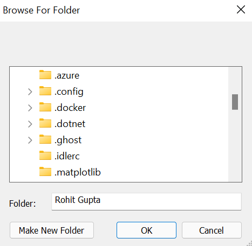Screen dimensions: 252x246
Task: Select the .matplotlib folder label
Action: pyautogui.click(x=78, y=172)
